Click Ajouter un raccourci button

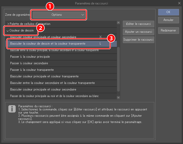[138, 32]
